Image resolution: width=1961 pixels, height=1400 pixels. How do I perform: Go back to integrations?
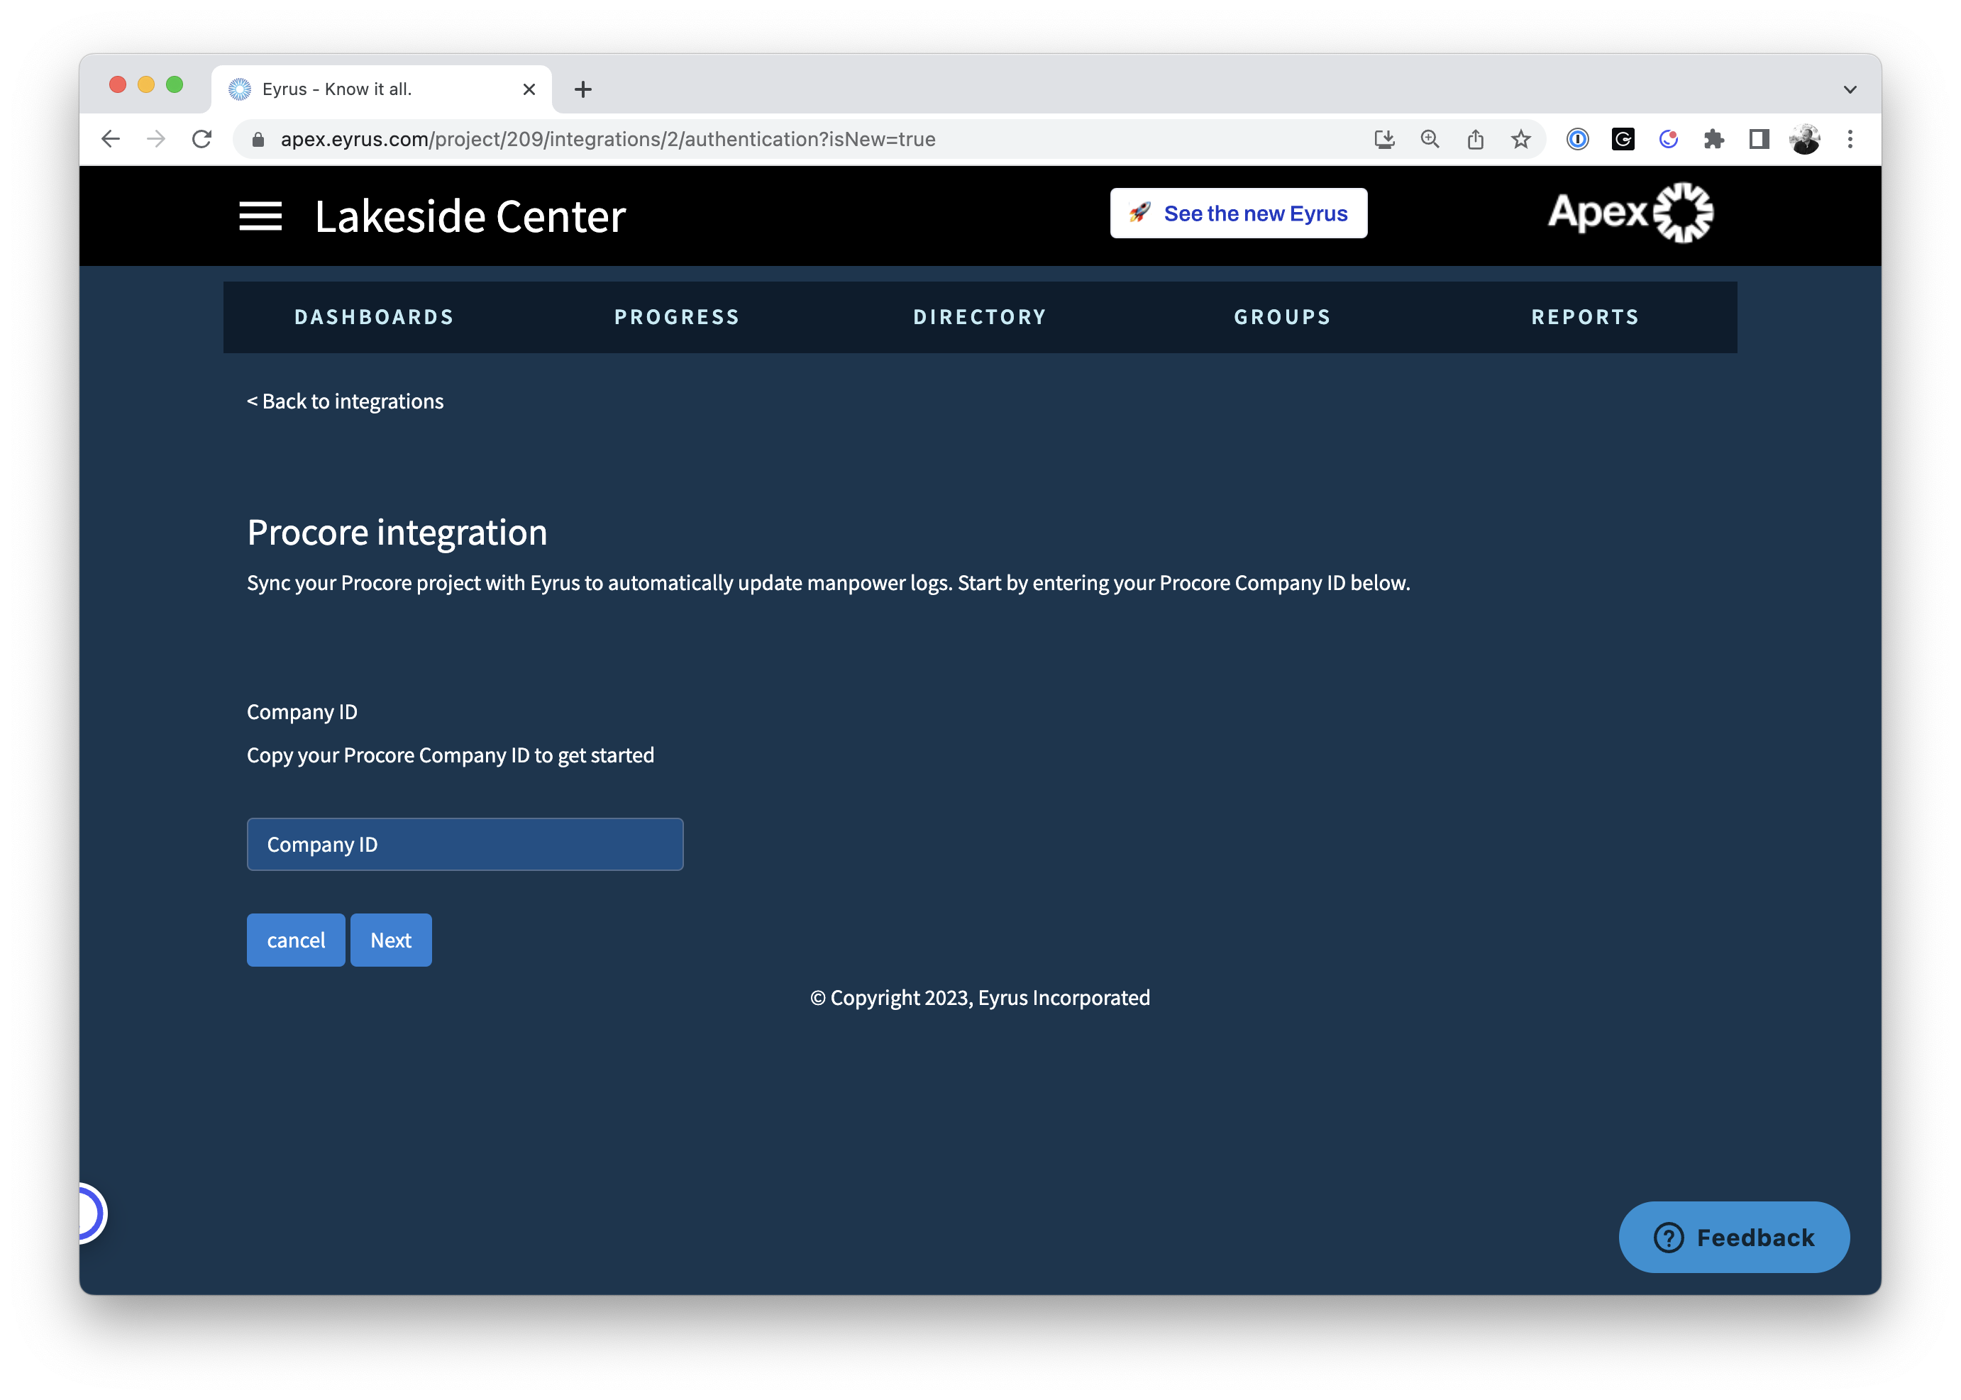pyautogui.click(x=345, y=401)
